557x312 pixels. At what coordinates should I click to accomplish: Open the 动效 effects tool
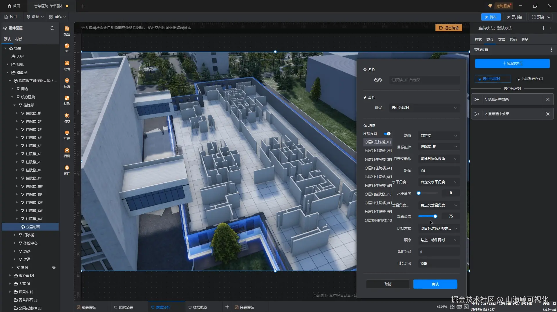pyautogui.click(x=67, y=118)
